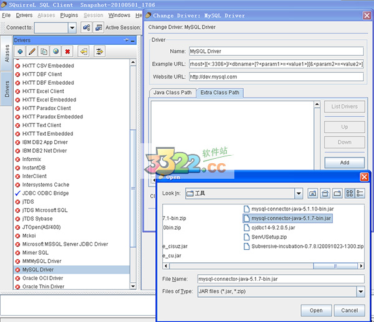Select Intersystems Cache driver
The width and height of the screenshot is (374, 322).
[x=72, y=185]
